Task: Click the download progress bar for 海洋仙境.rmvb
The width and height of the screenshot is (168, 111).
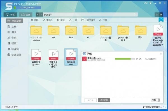Action: point(125,59)
